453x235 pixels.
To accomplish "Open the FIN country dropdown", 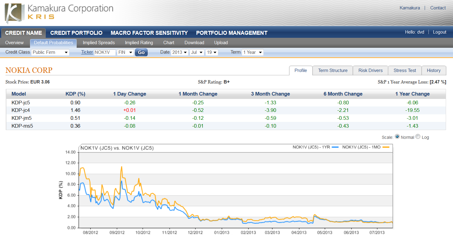I will click(125, 52).
